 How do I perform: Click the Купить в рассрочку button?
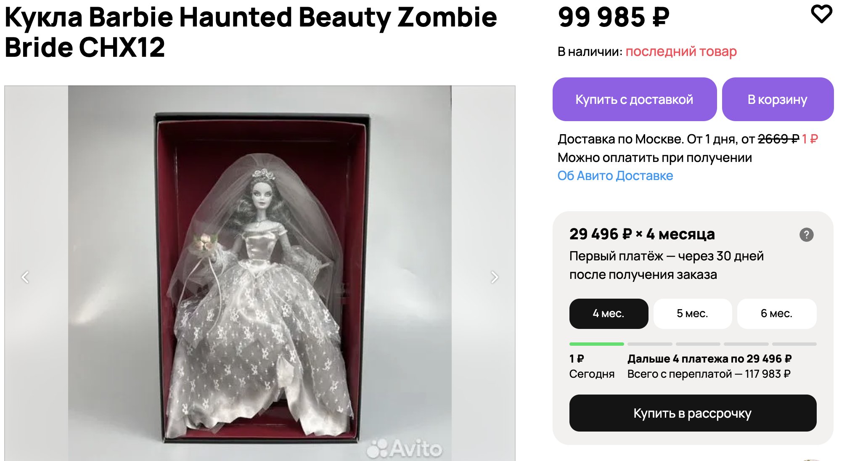(692, 413)
